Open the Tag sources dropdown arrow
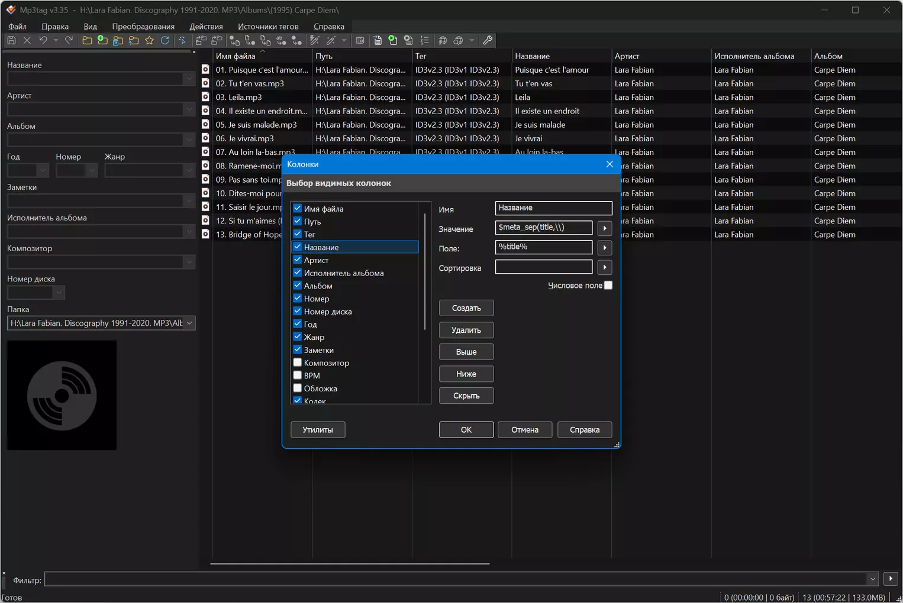 click(x=472, y=40)
